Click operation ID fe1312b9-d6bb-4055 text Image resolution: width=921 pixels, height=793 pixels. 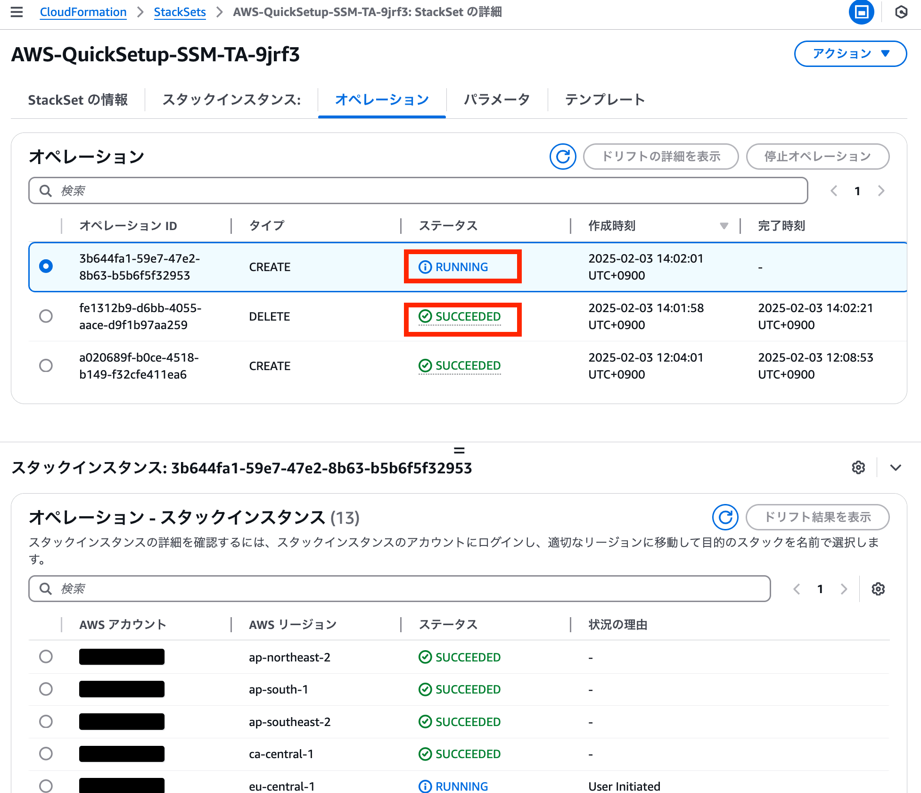point(140,316)
